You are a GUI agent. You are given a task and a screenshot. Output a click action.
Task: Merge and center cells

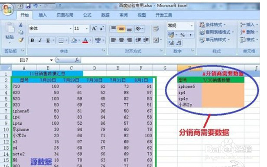tap(156, 40)
